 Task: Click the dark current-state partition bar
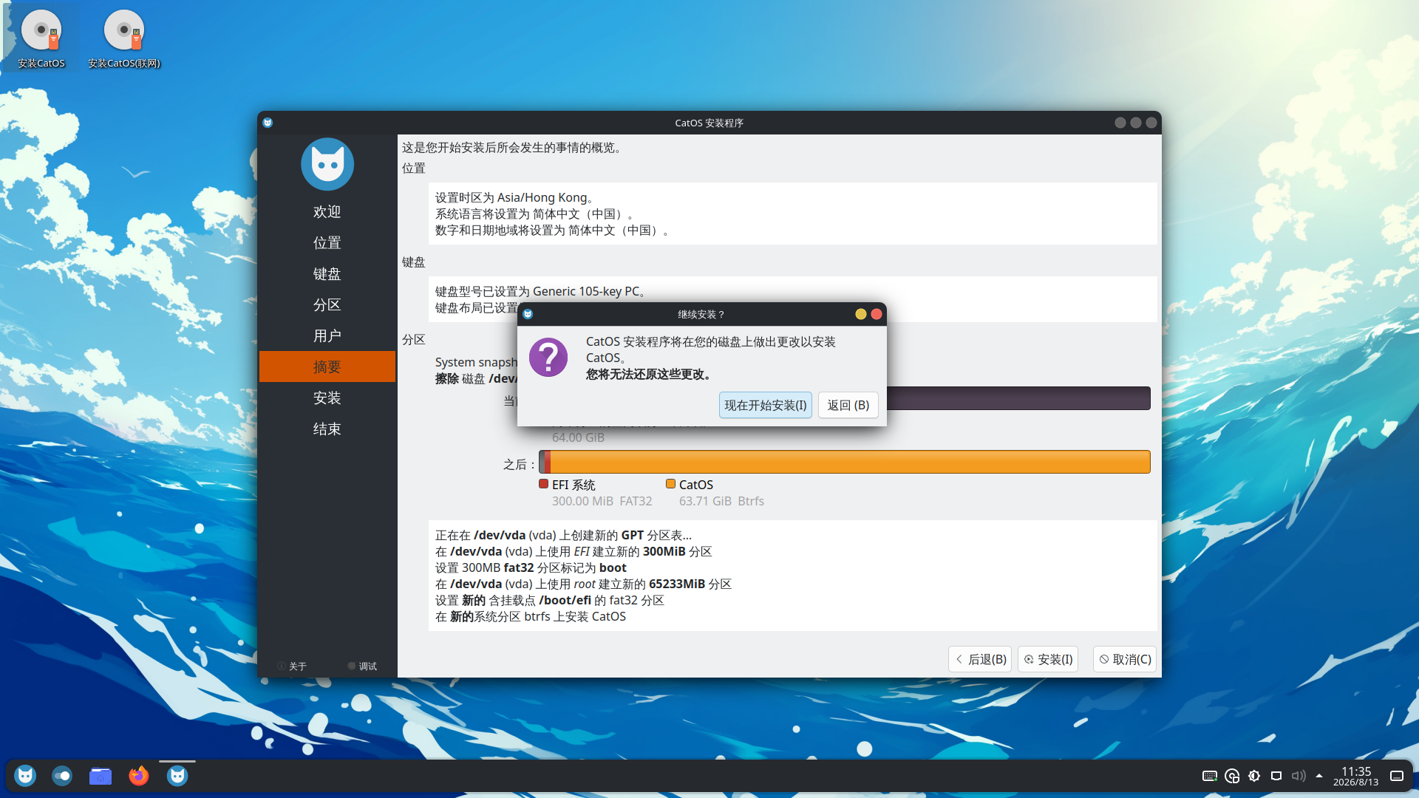coord(1018,398)
